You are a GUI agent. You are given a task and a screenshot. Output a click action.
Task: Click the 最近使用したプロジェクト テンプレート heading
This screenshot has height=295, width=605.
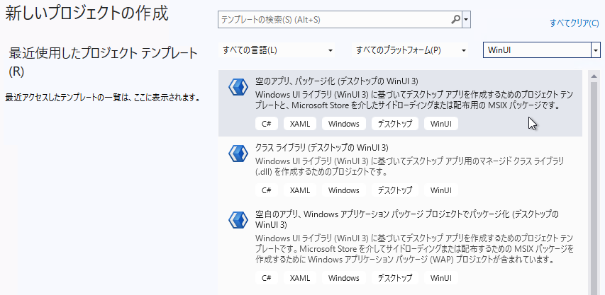[103, 62]
